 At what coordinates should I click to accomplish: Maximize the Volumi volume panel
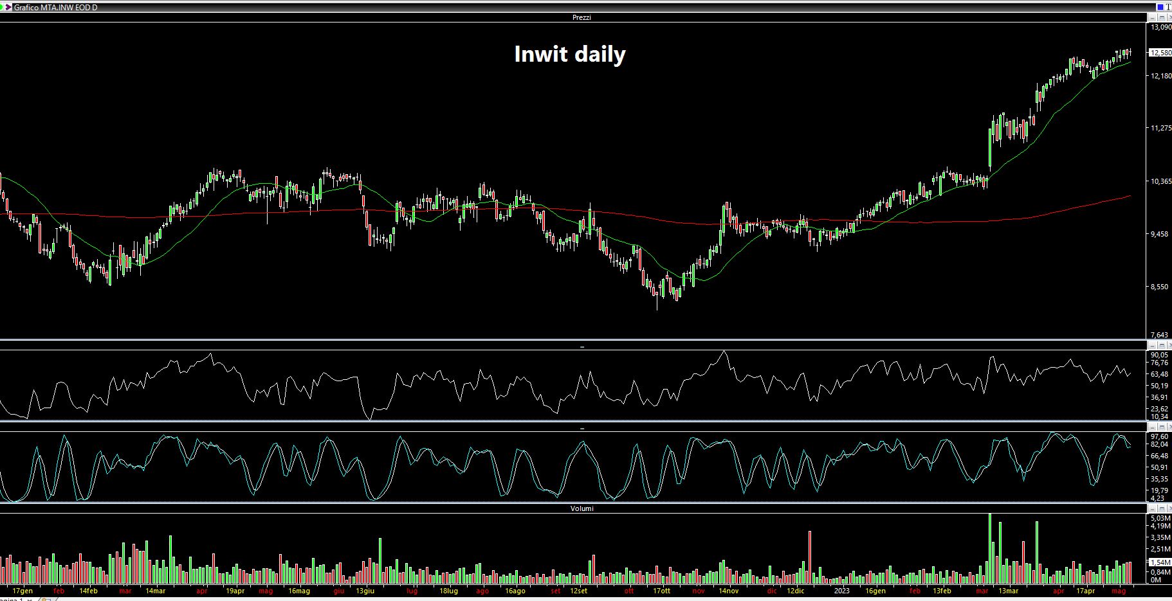[1162, 508]
